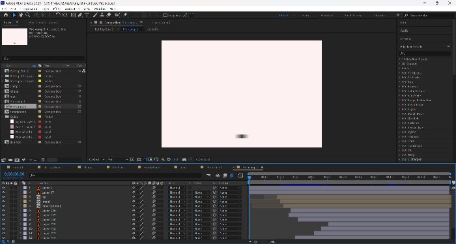The height and width of the screenshot is (244, 456).
Task: Open the Layer menu
Action: (46, 9)
